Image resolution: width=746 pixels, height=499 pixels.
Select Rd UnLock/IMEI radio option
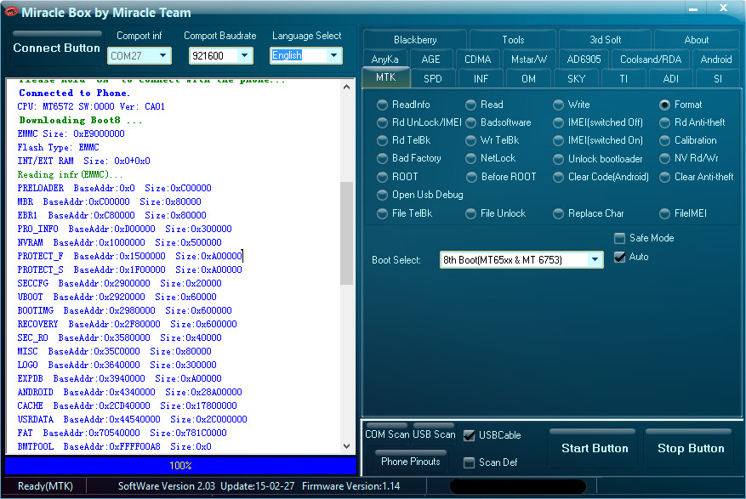point(382,122)
